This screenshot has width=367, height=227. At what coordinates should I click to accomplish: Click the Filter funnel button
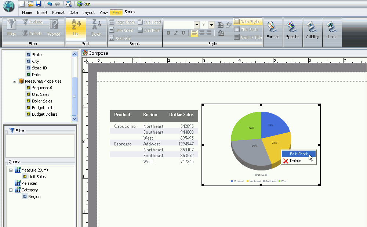(11, 28)
